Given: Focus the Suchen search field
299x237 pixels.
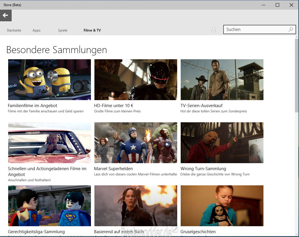Looking at the screenshot, I should coord(260,29).
